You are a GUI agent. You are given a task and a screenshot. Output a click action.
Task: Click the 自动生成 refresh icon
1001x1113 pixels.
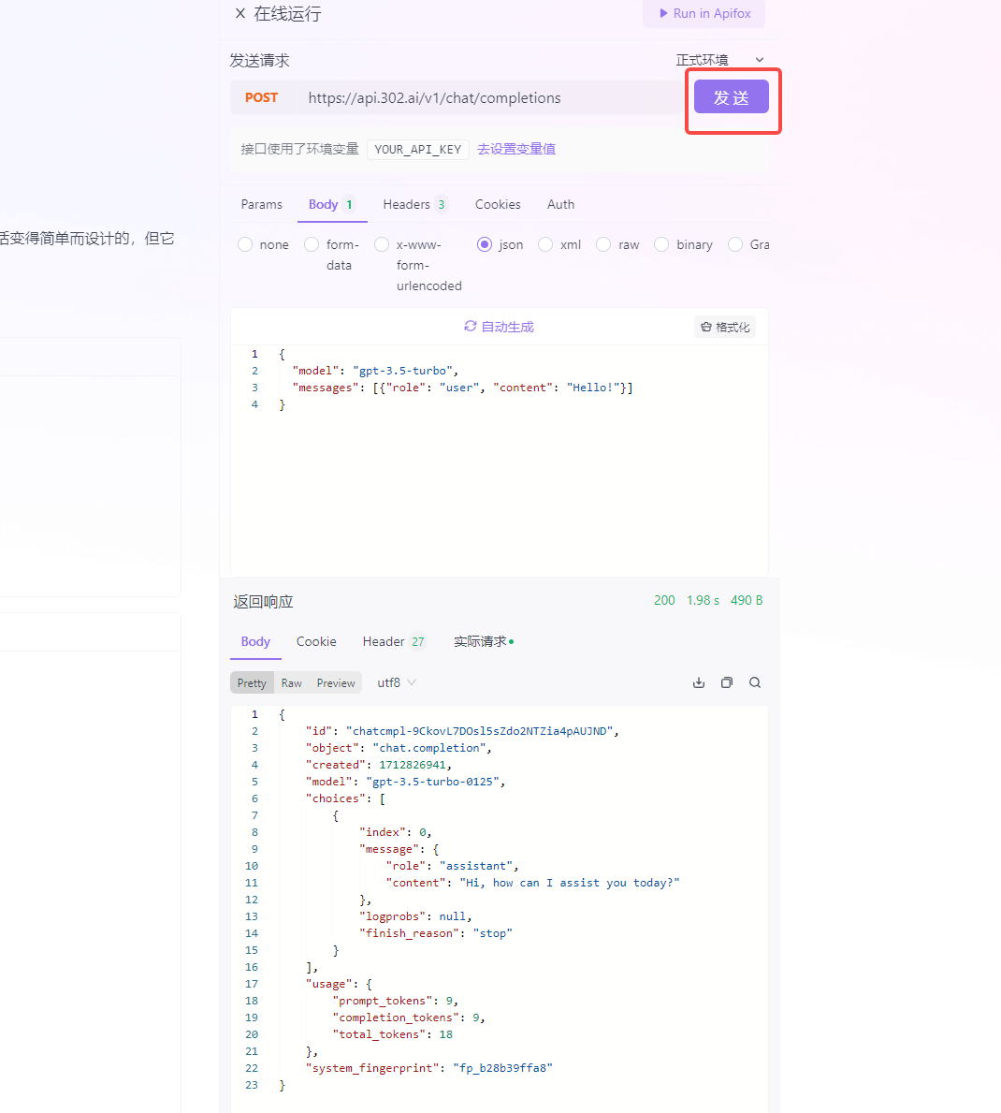coord(470,326)
